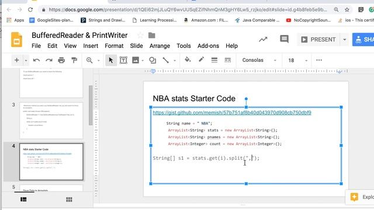Open the Add-ons menu
Viewport: 374px width, 210px height.
click(208, 45)
